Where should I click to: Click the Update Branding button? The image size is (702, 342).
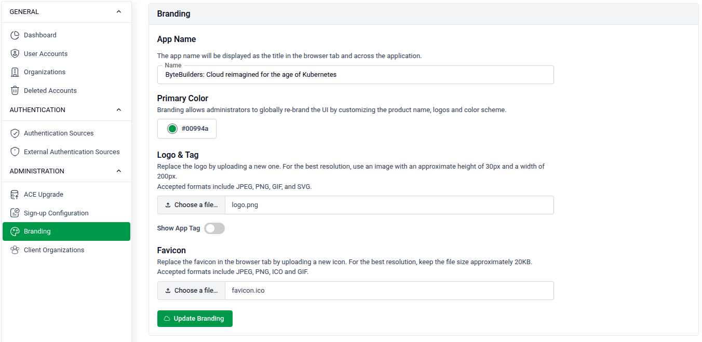(x=195, y=318)
